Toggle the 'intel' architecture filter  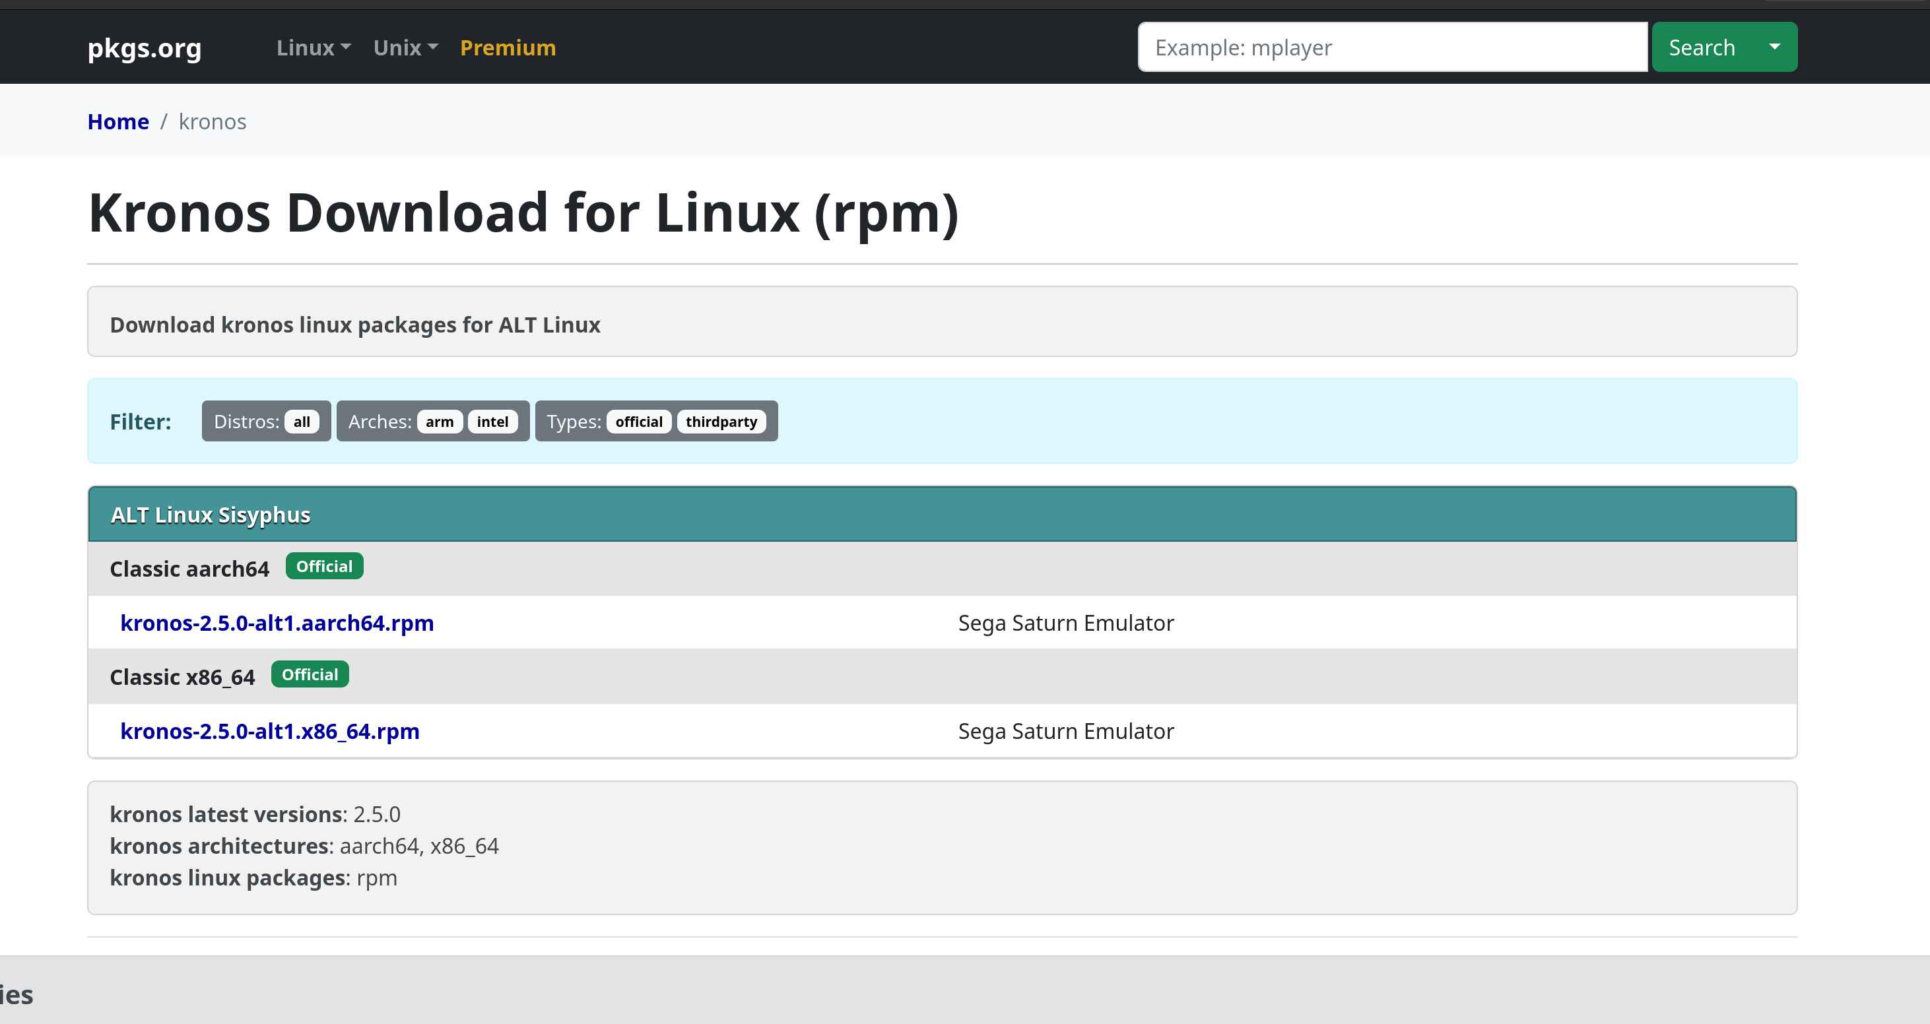492,422
